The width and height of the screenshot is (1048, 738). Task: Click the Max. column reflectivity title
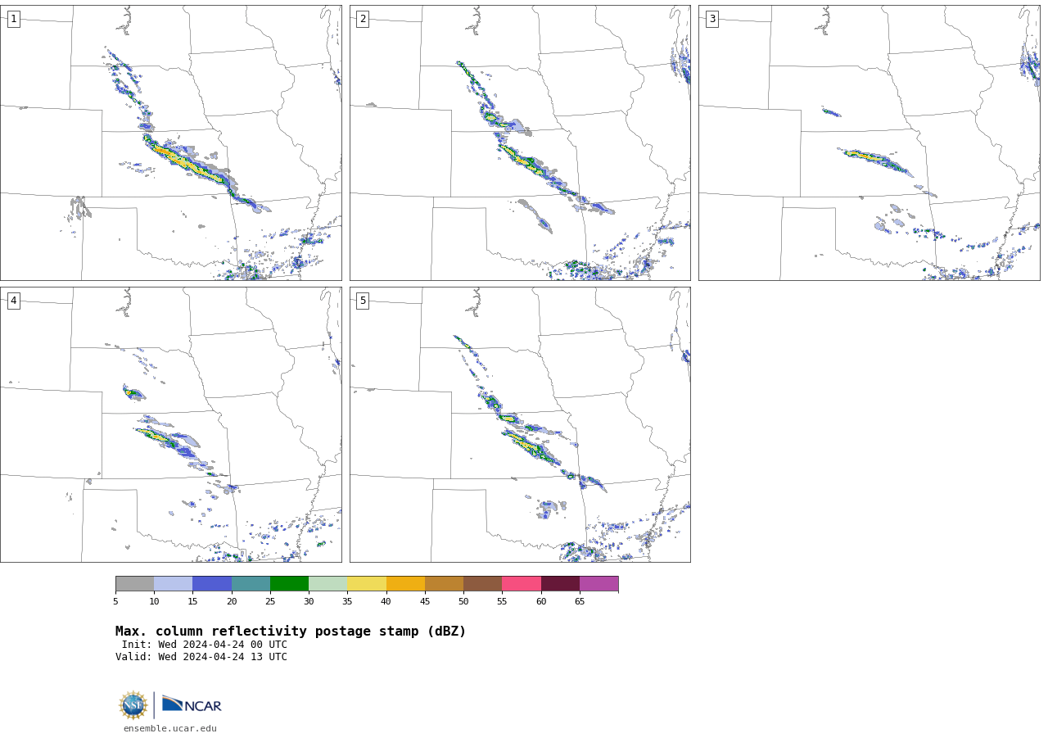291,632
